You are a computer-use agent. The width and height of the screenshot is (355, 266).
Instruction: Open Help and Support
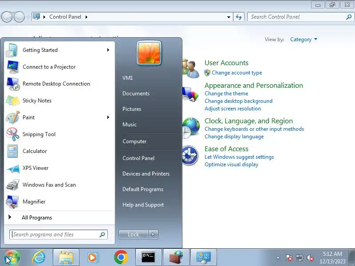(x=143, y=205)
